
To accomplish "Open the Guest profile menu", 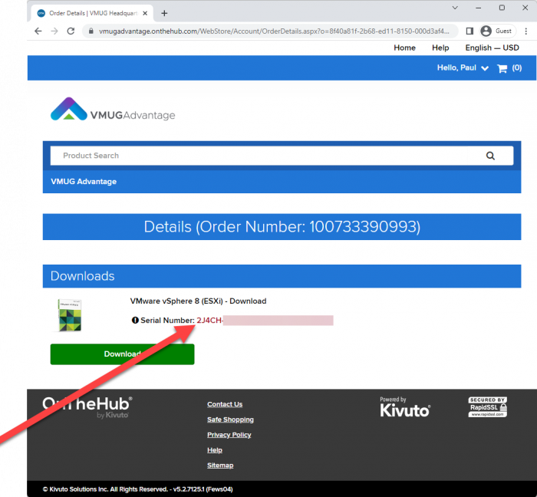I will [496, 31].
